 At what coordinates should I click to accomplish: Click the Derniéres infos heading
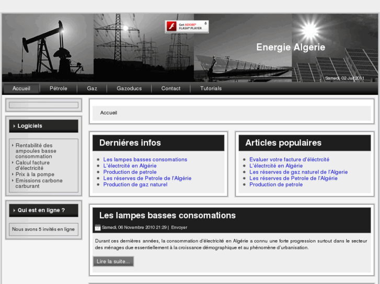click(x=130, y=143)
